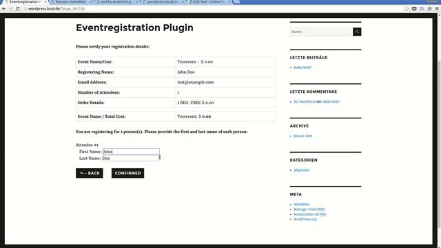Click the 'Testevent: $ 0.00' total cost cell
Image resolution: width=441 pixels, height=248 pixels.
(x=225, y=116)
